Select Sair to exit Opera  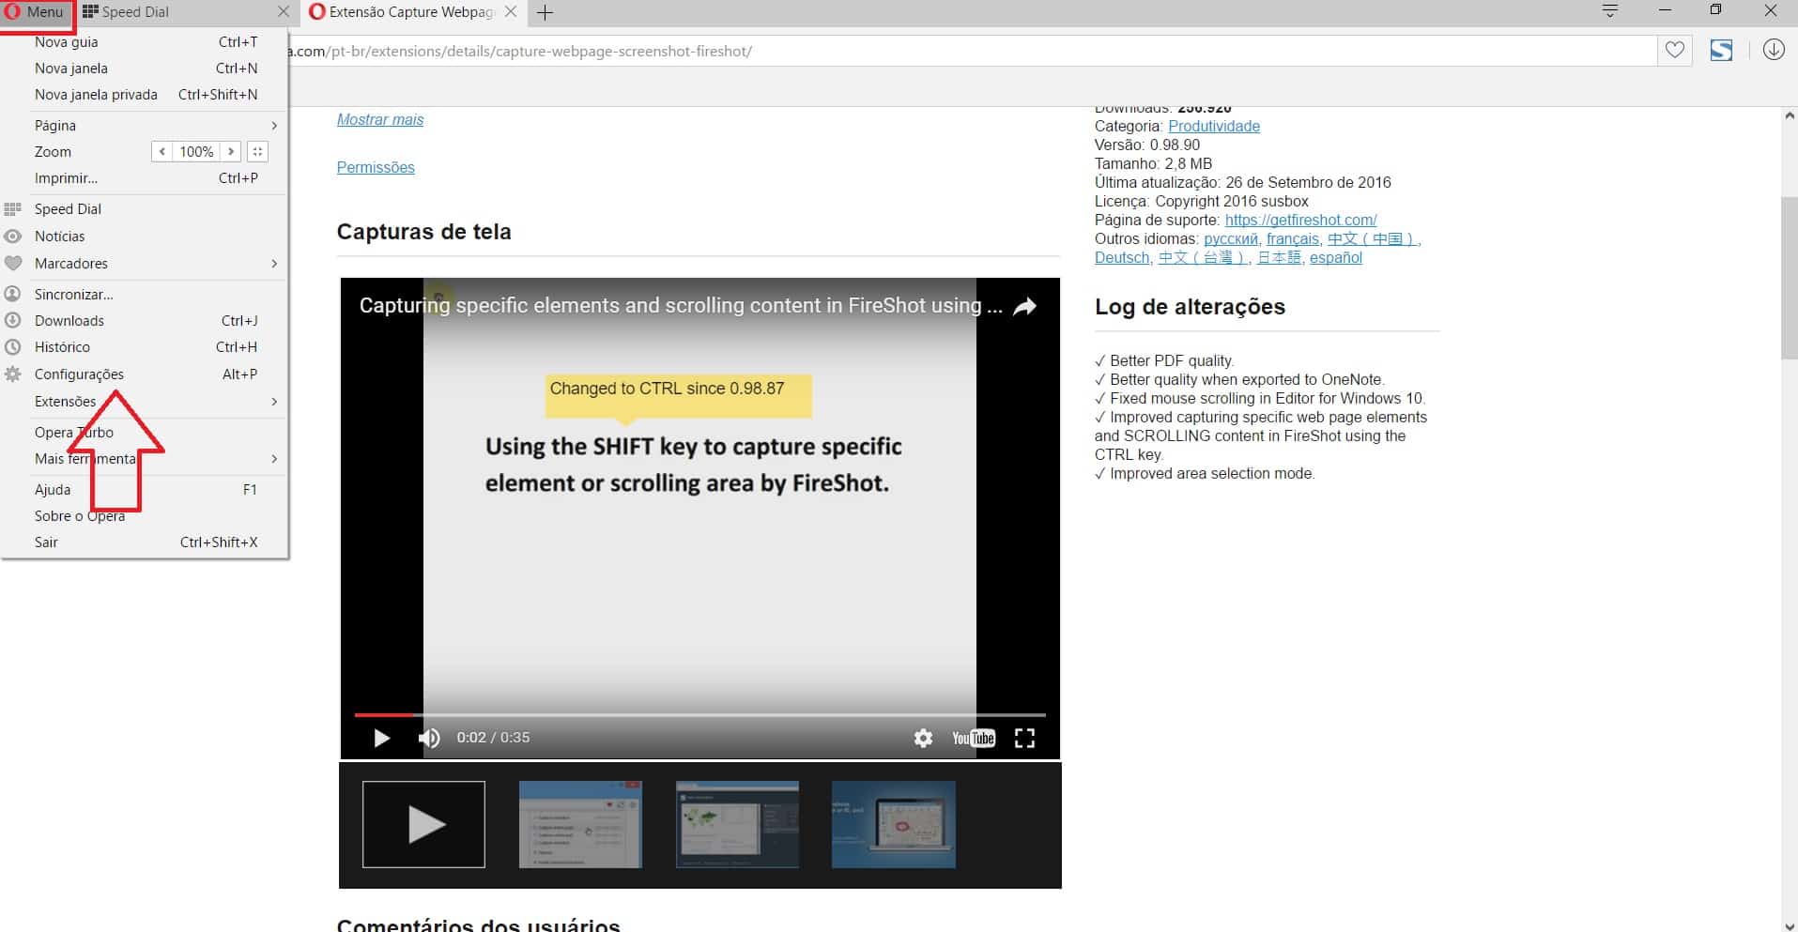point(145,542)
